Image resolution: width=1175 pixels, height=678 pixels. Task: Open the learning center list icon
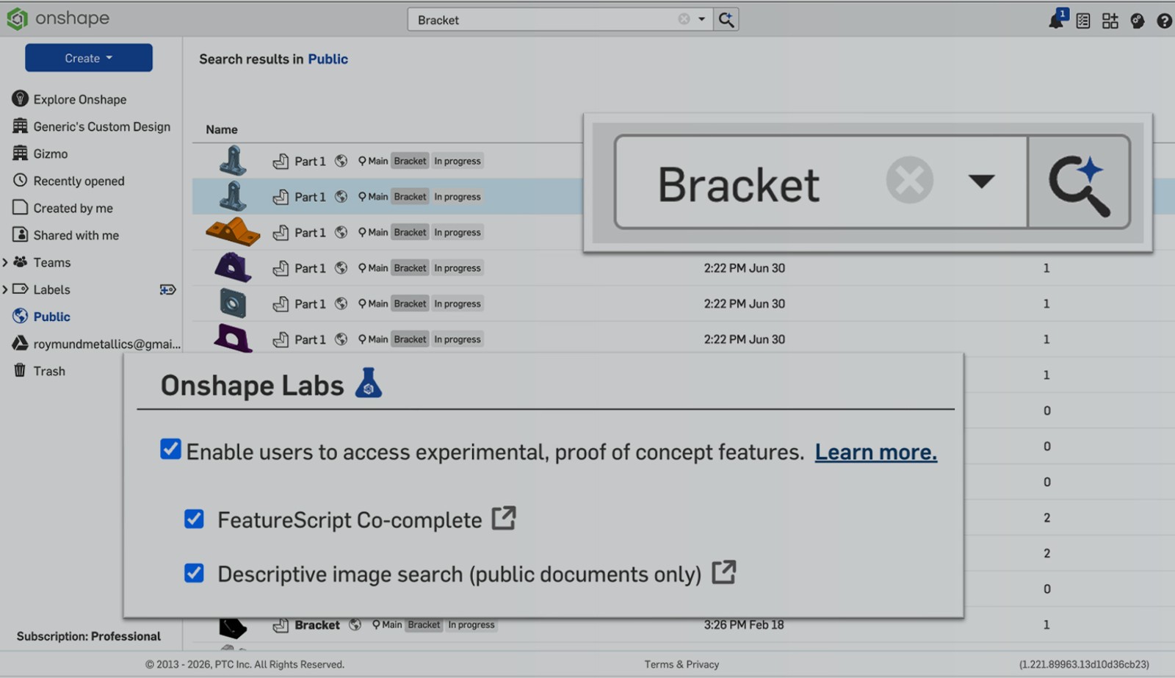pyautogui.click(x=1083, y=21)
